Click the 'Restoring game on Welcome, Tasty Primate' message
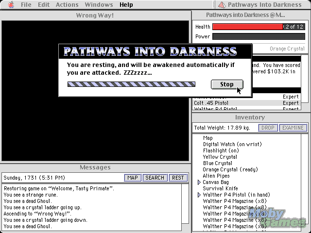The image size is (311, 233). (x=59, y=188)
